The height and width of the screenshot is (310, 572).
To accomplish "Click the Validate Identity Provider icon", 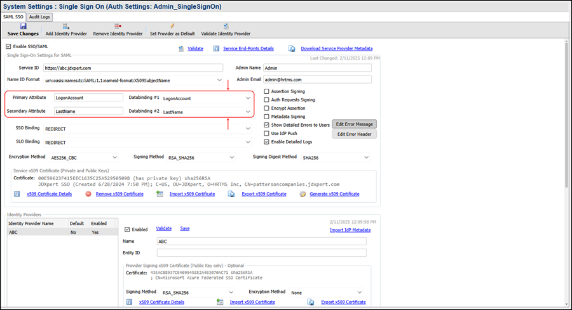I will point(226,26).
